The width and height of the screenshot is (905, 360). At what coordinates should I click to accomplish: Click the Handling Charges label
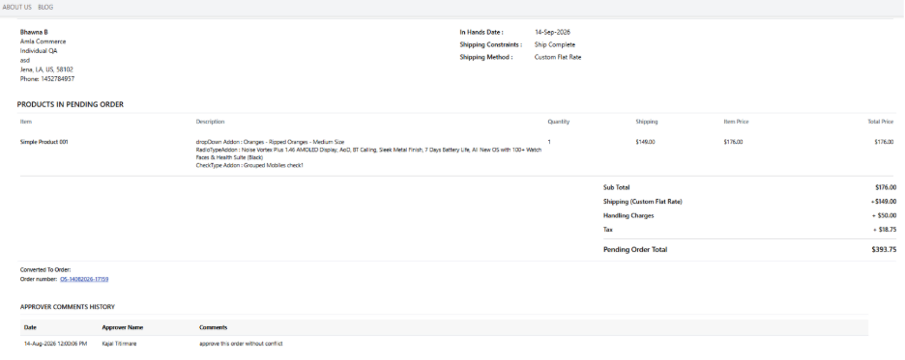(628, 215)
